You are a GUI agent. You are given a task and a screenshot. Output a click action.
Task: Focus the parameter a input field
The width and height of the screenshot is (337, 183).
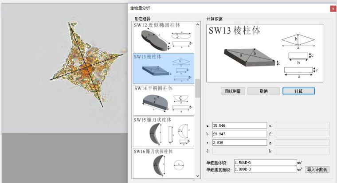[239, 125]
